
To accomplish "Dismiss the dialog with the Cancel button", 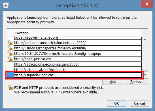I will (x=139, y=103).
